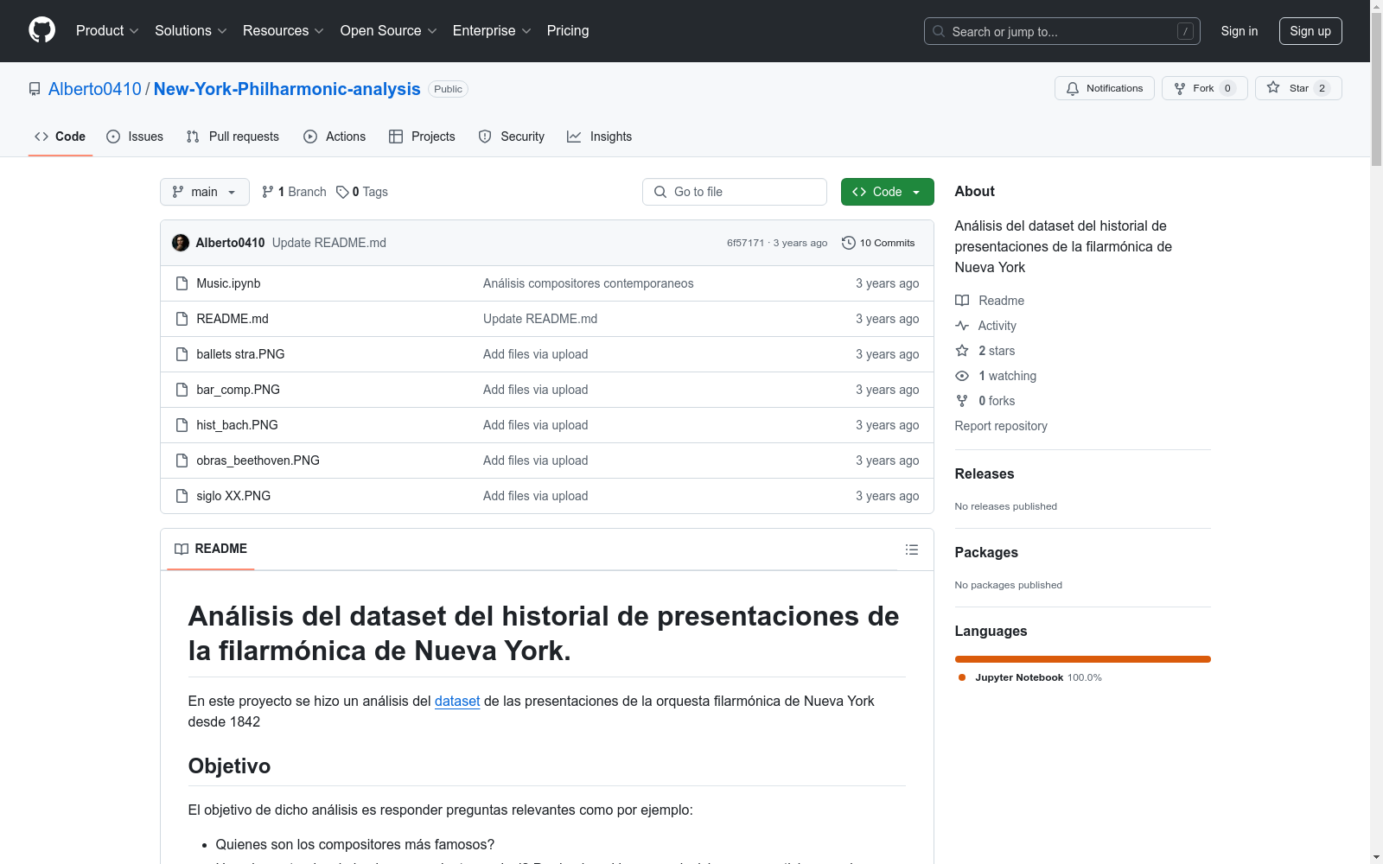Focus the Search or jump to field
The width and height of the screenshot is (1383, 864).
tap(1062, 31)
